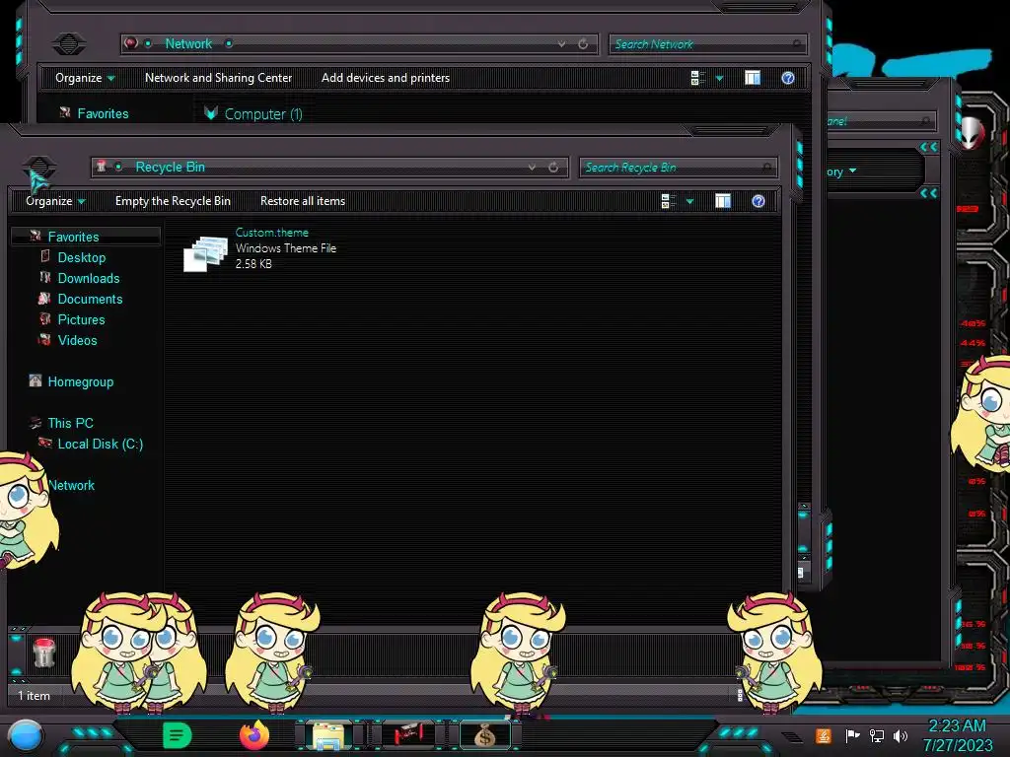Open network status tray icon
This screenshot has width=1010, height=757.
877,735
